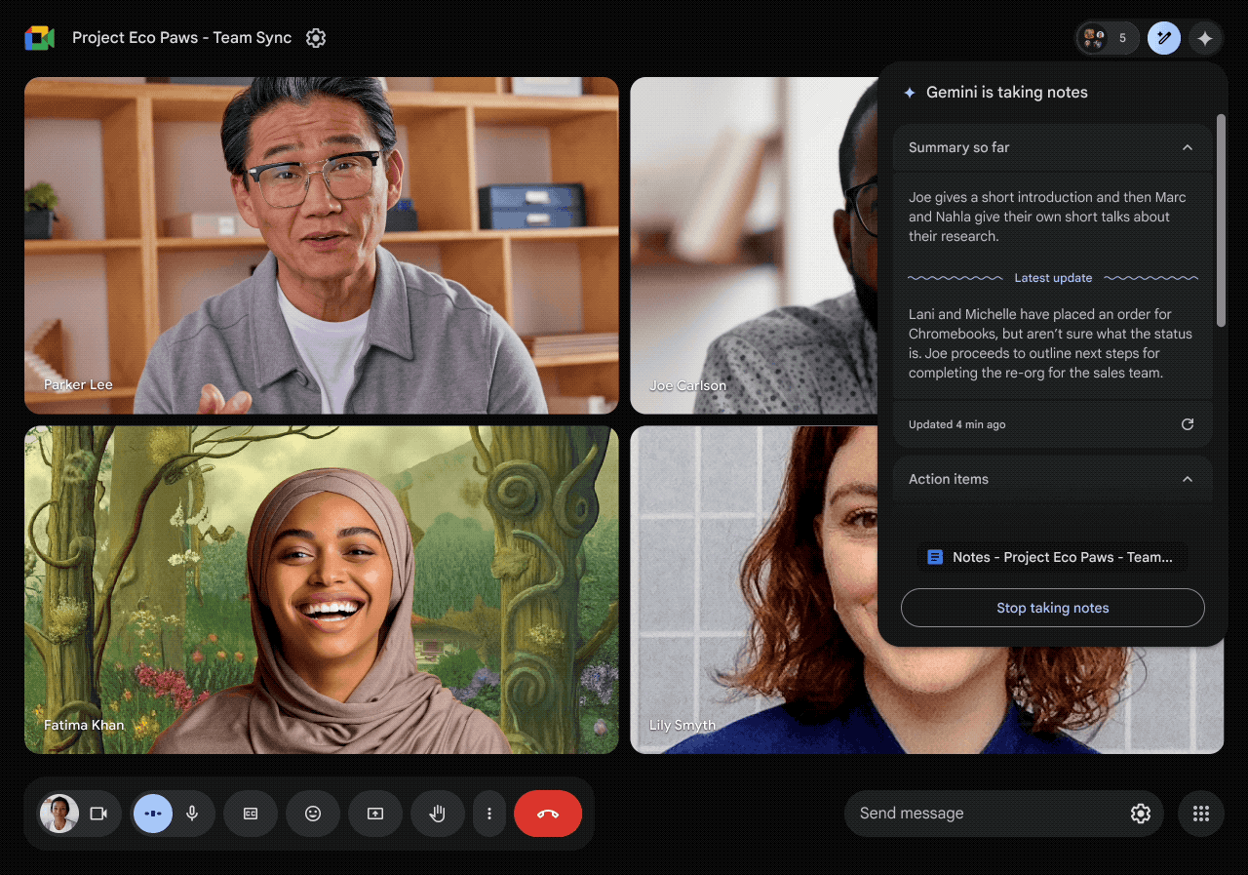Send an emoji reaction
1248x875 pixels.
(313, 813)
